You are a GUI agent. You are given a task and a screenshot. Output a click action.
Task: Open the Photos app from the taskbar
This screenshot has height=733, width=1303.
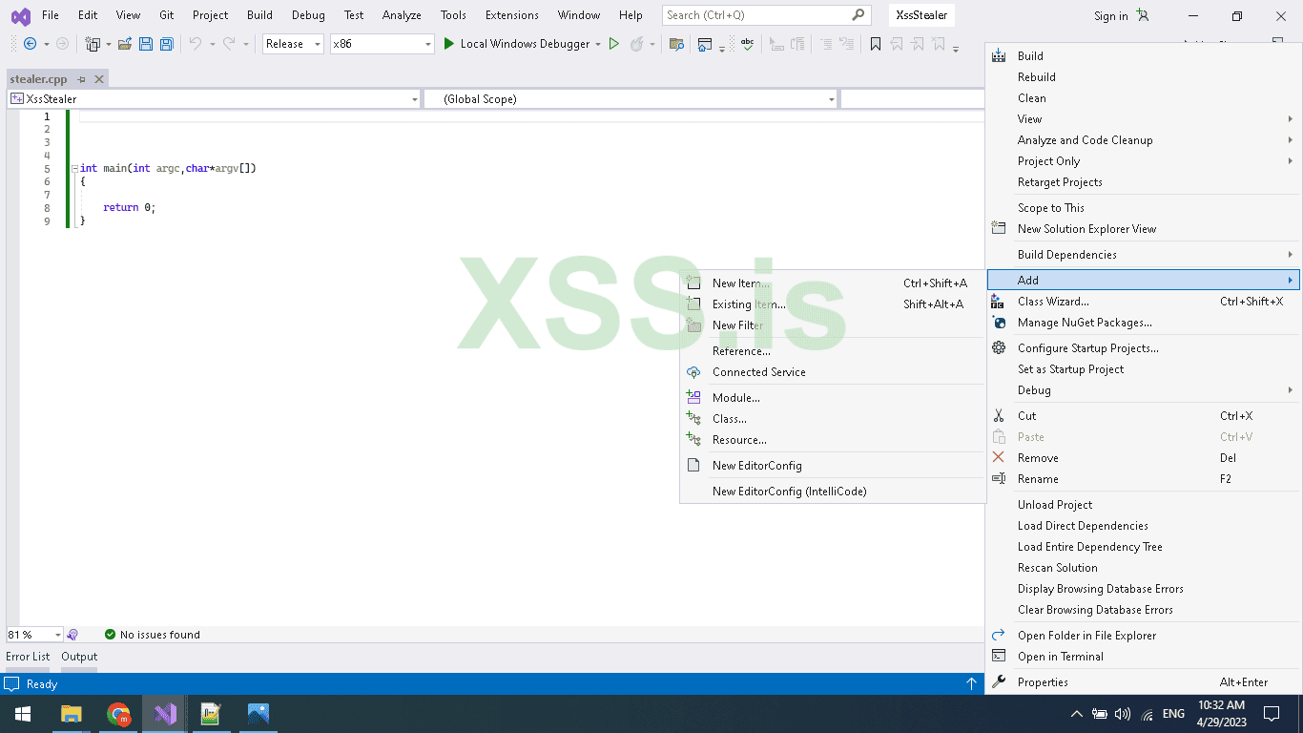(258, 714)
